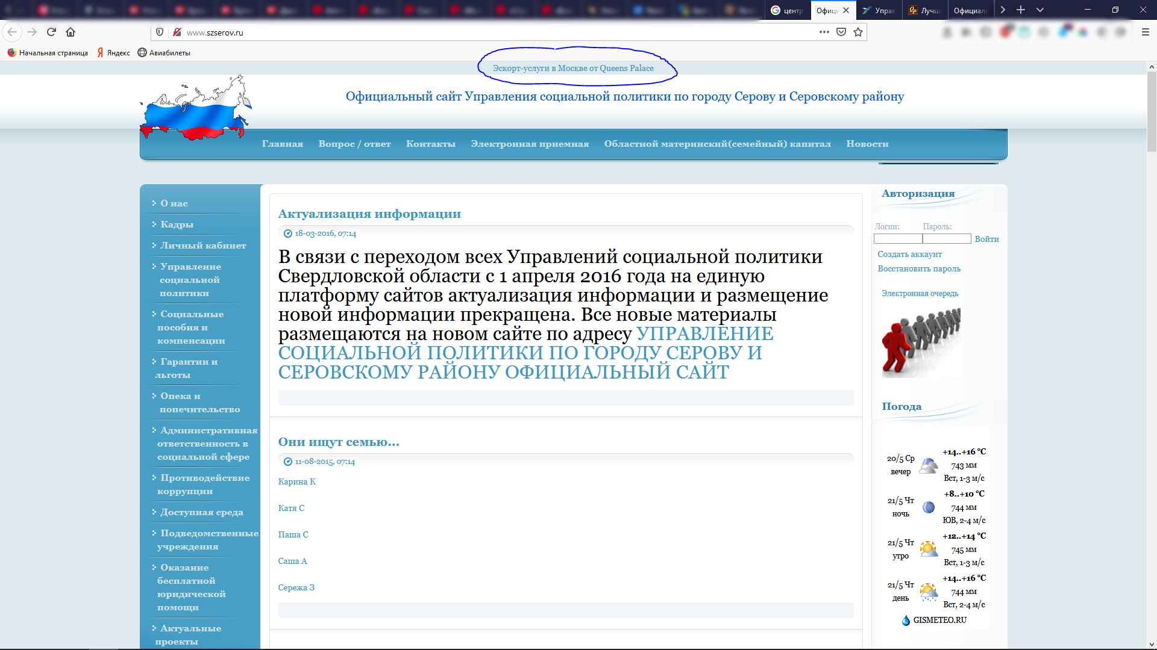Viewport: 1157px width, 650px height.
Task: Click the home page icon
Action: [71, 32]
